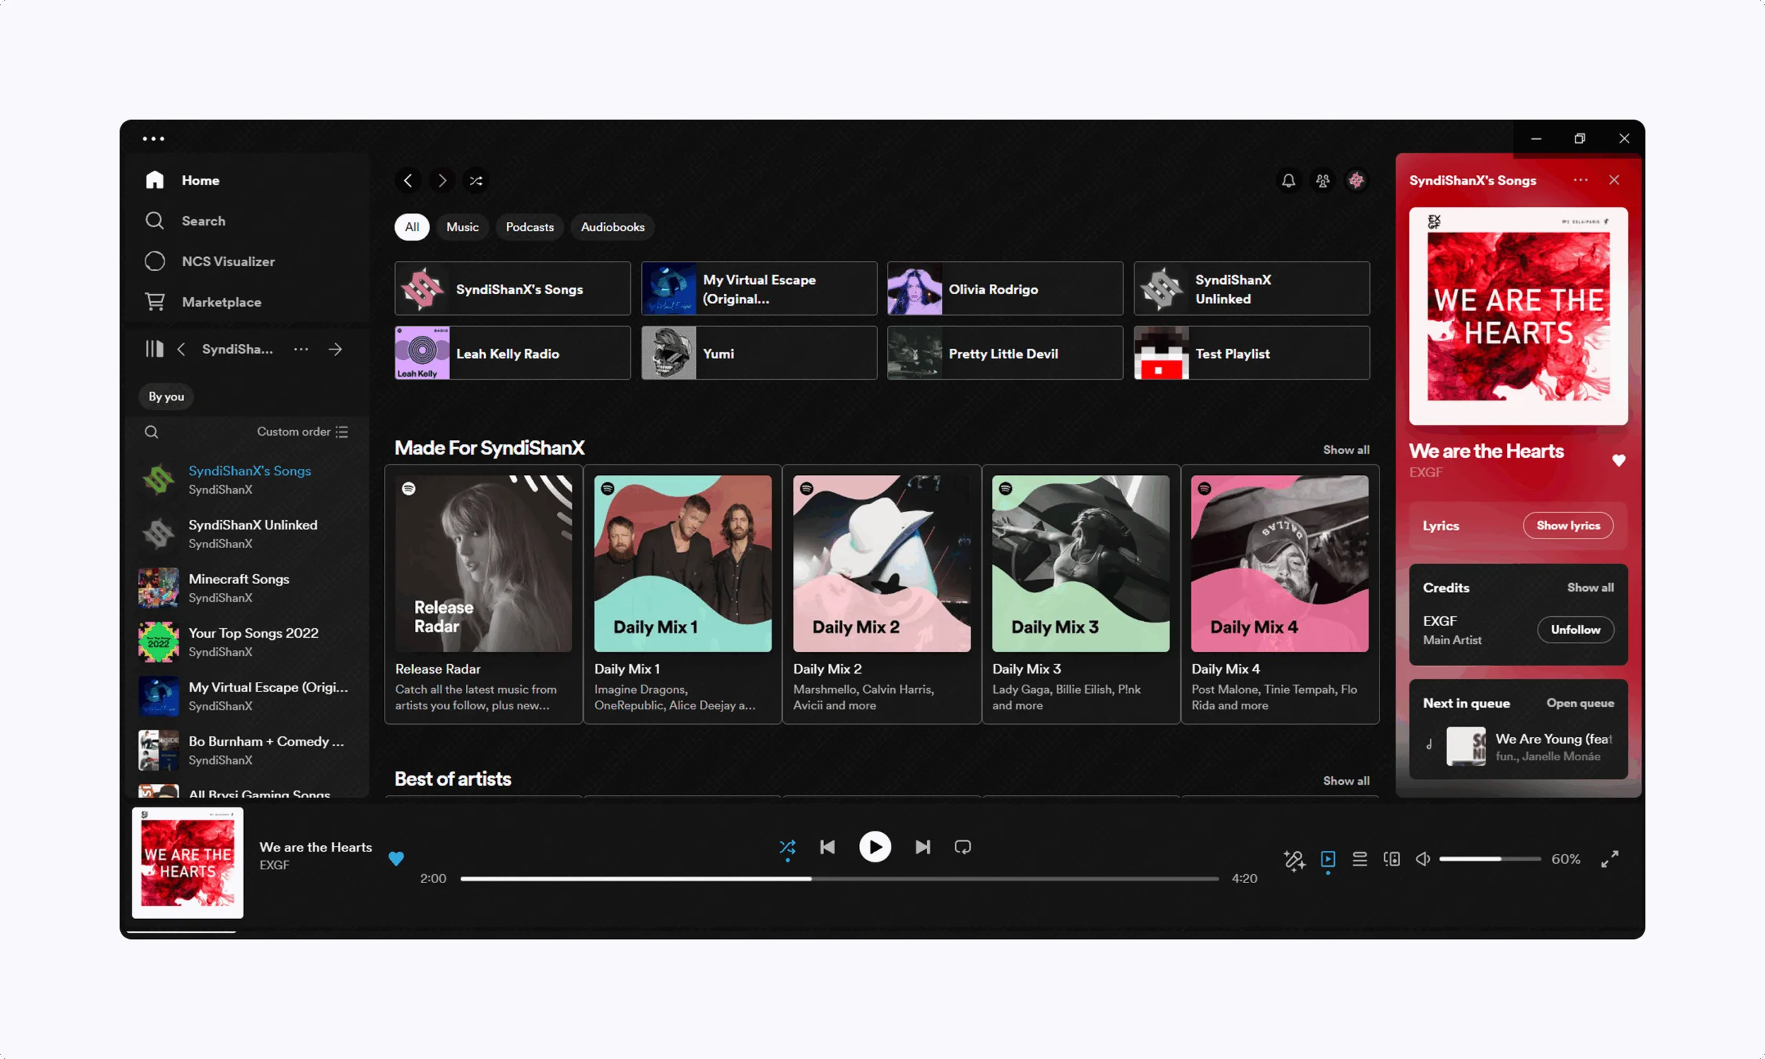Open Daily Mix 1 card
Viewport: 1765px width, 1059px height.
[x=682, y=594]
